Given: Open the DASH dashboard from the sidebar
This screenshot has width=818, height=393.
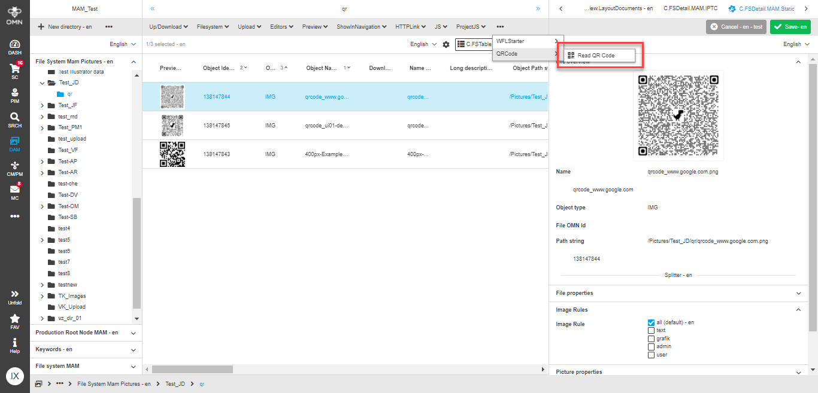Looking at the screenshot, I should (x=14, y=47).
